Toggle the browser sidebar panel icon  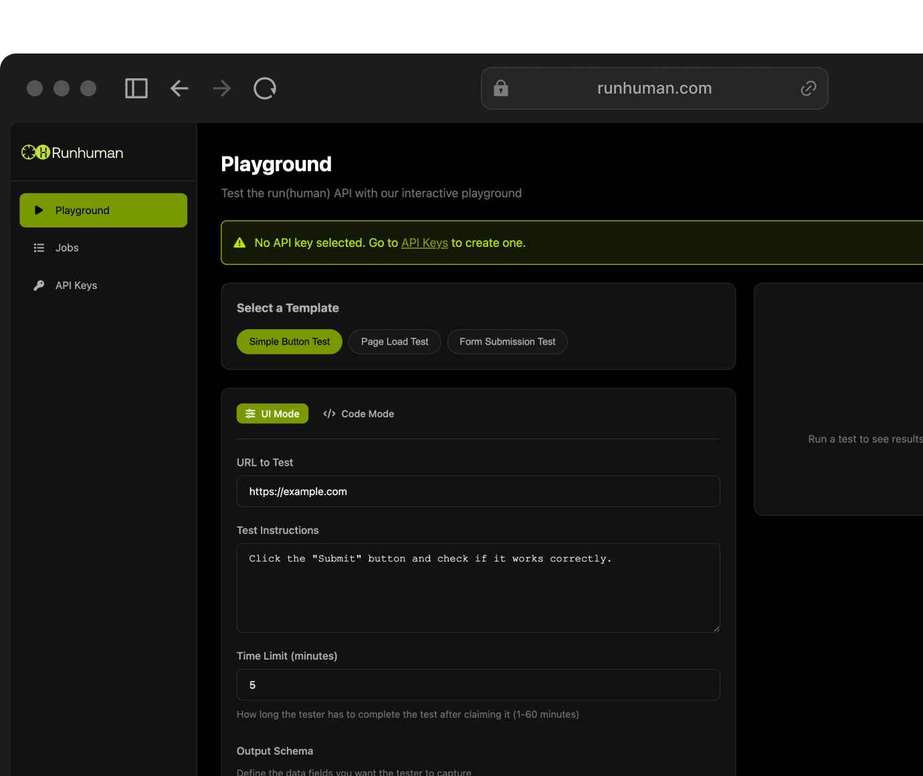tap(136, 88)
